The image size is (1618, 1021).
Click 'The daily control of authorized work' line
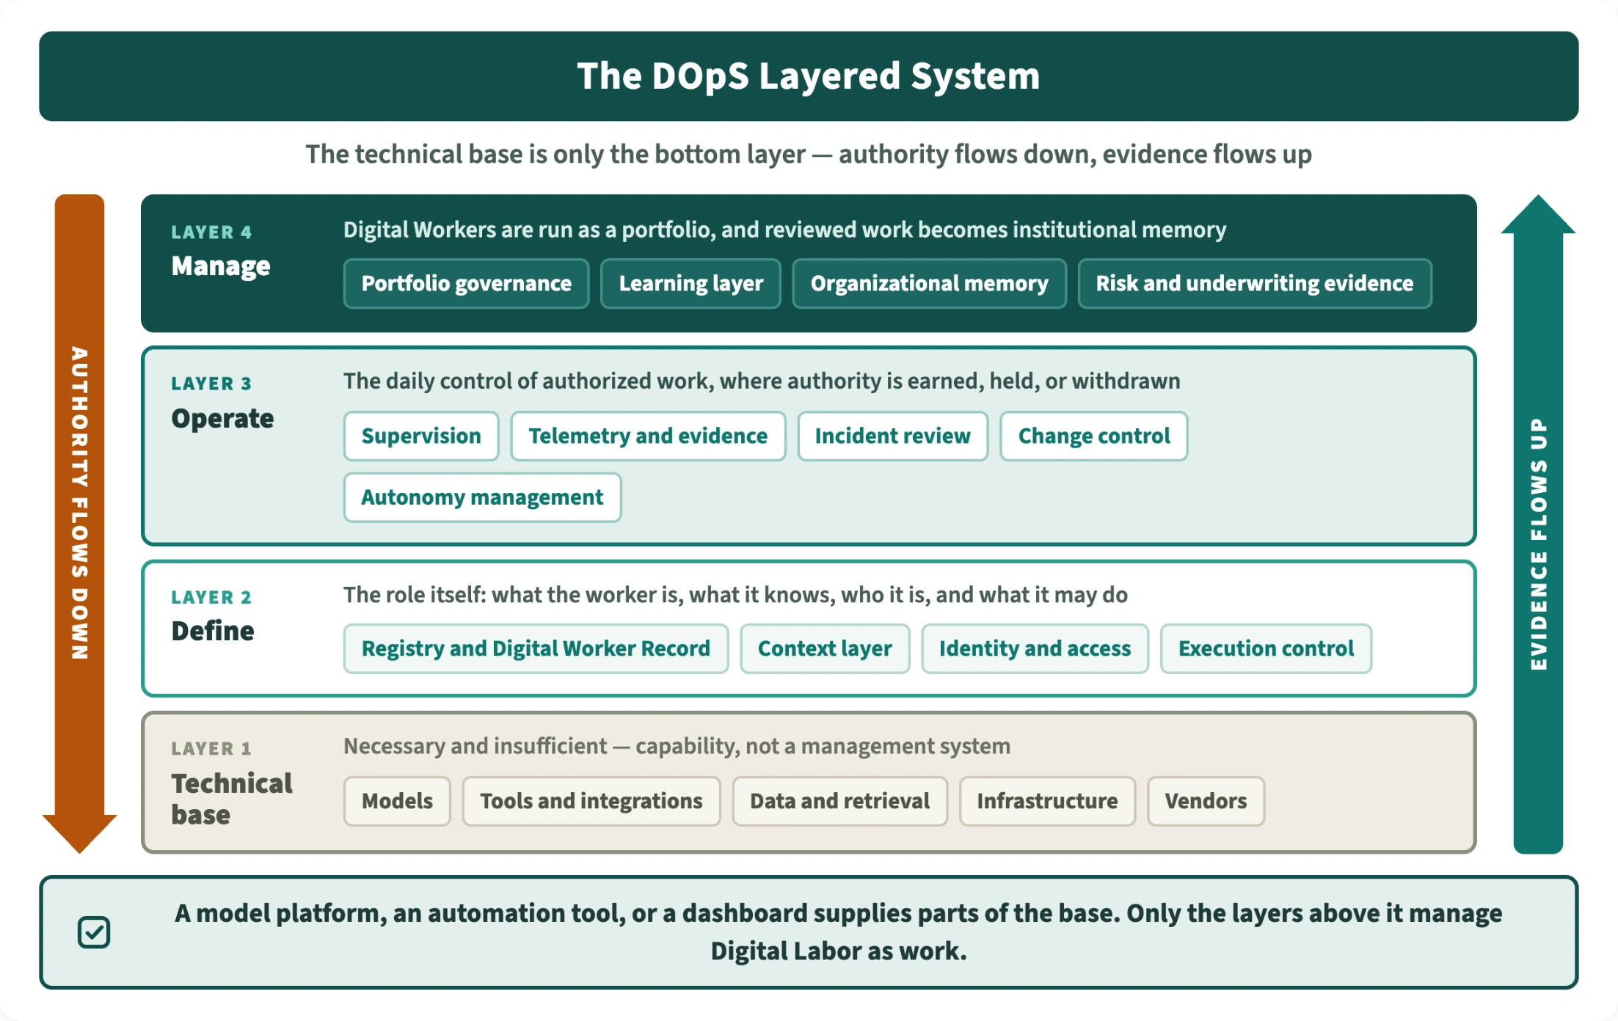coord(762,381)
